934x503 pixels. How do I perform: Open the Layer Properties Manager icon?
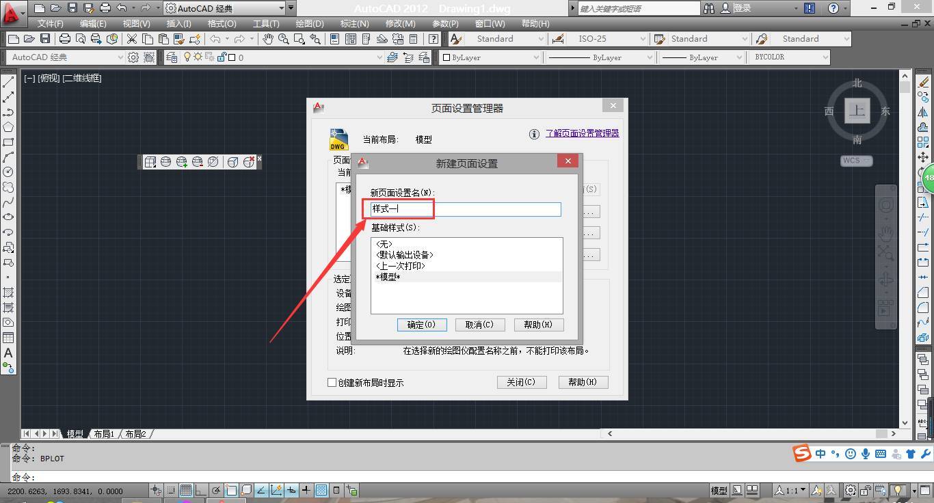pos(172,57)
